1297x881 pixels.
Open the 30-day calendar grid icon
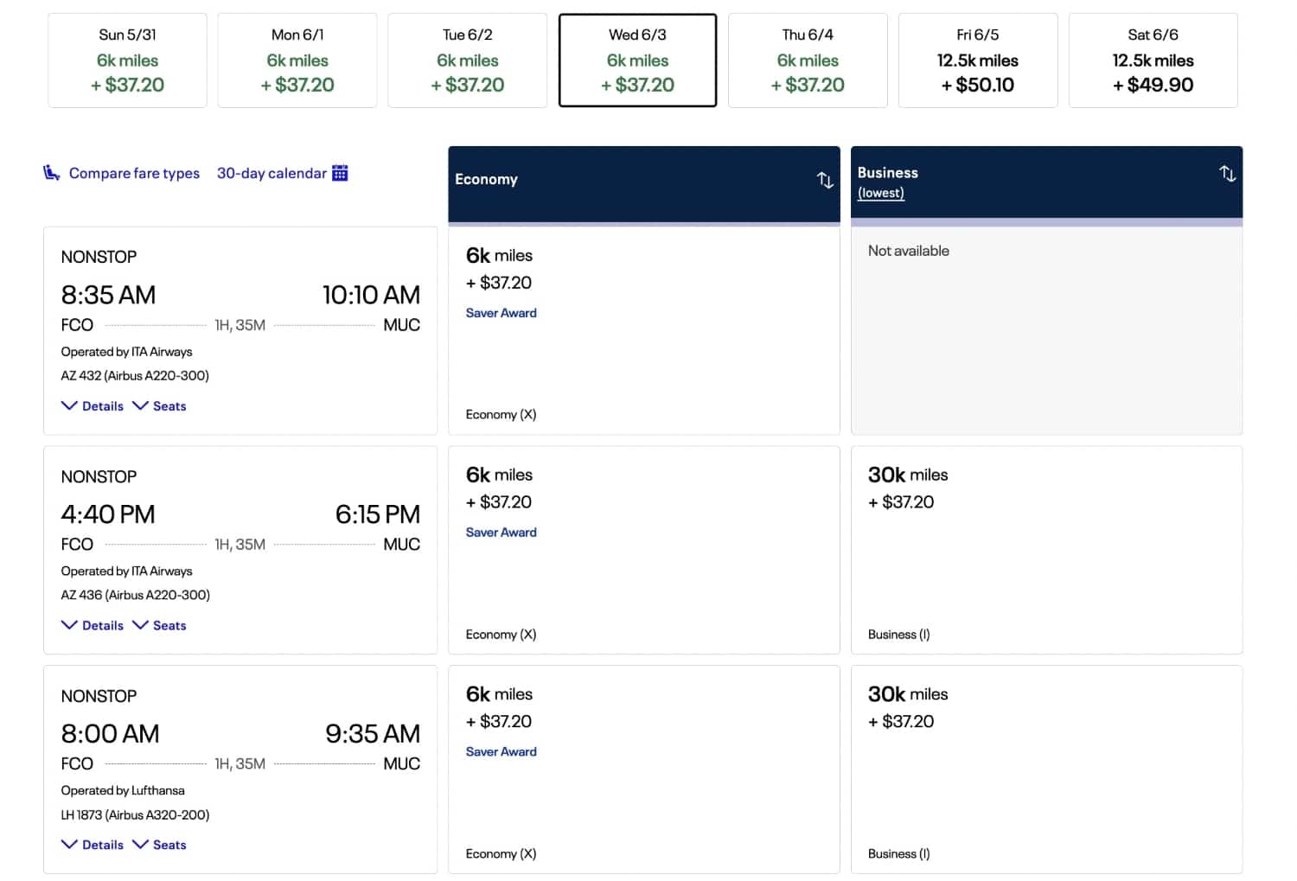pos(341,173)
